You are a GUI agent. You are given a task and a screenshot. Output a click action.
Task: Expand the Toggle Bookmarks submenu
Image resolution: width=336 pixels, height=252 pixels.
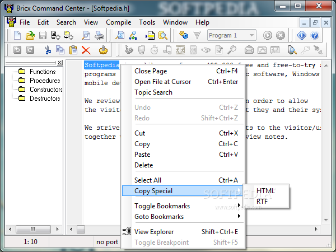click(184, 206)
